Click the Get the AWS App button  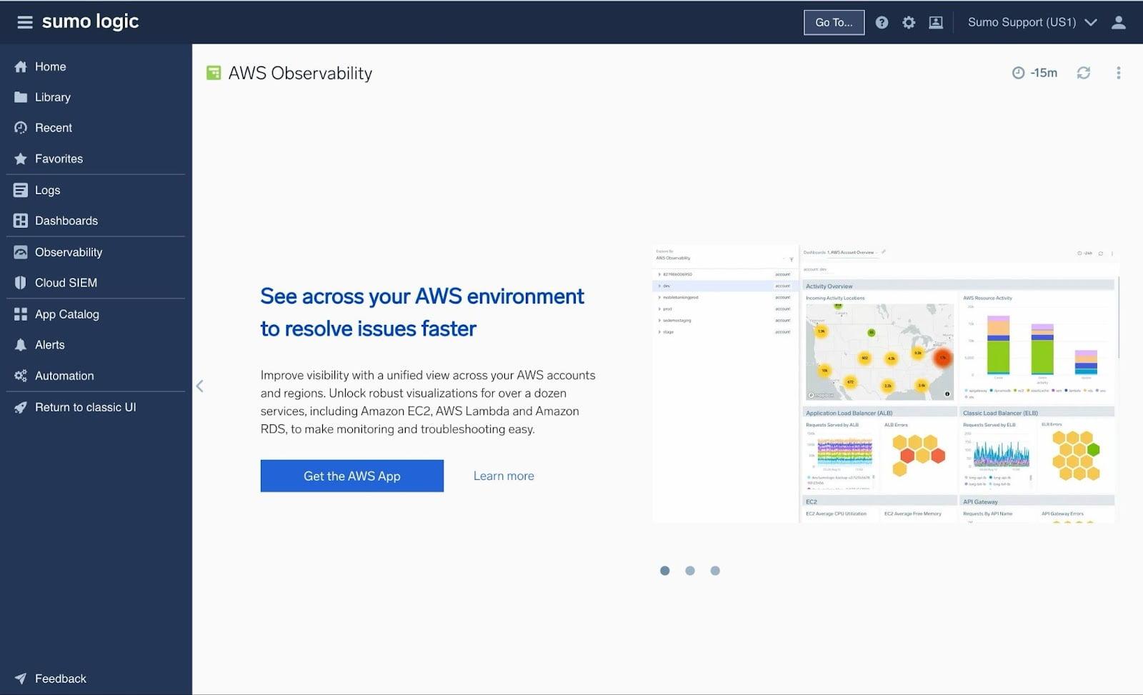(352, 476)
